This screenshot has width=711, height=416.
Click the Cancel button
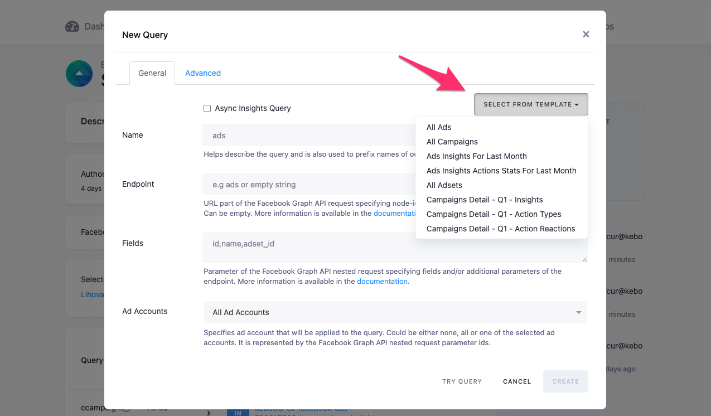tap(517, 381)
